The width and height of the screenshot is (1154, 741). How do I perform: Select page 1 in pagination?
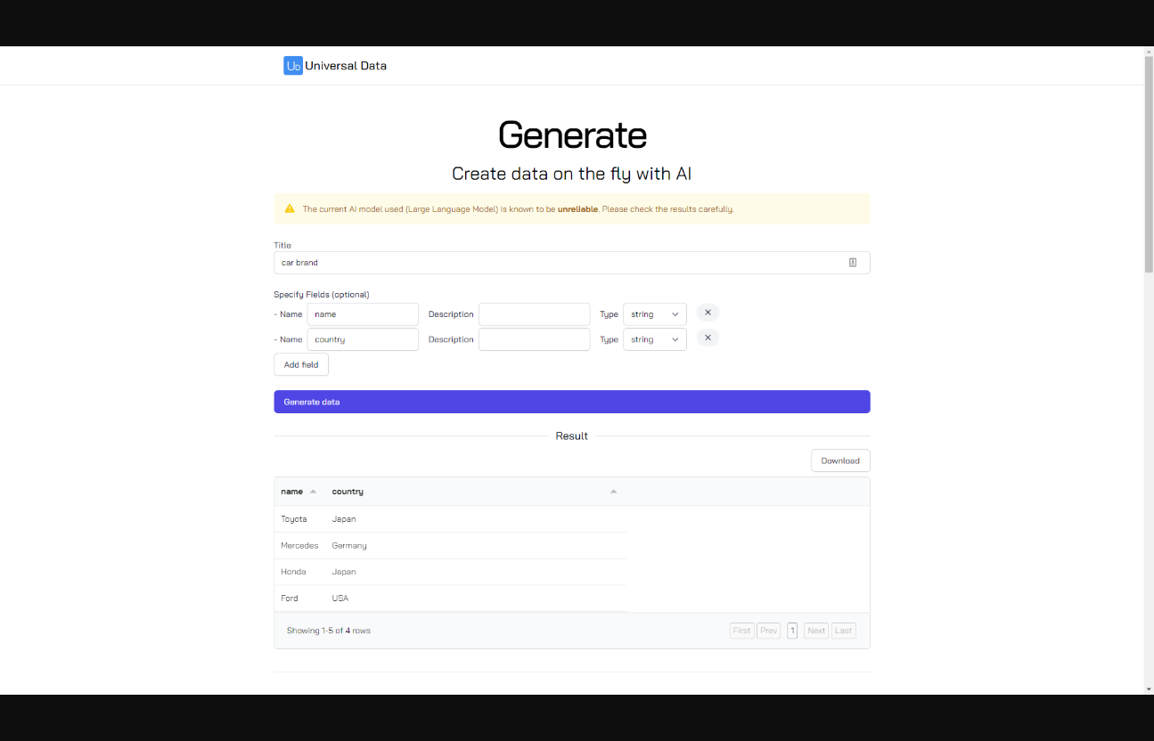point(792,631)
